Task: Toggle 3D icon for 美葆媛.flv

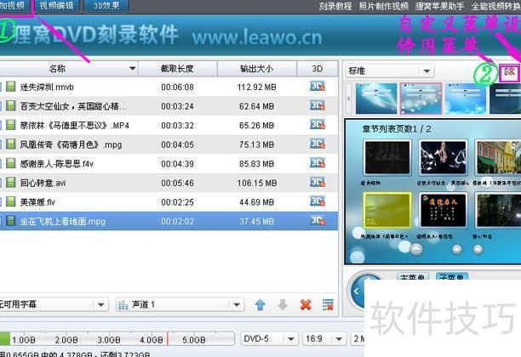Action: pyautogui.click(x=318, y=202)
